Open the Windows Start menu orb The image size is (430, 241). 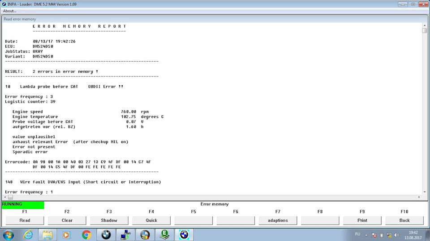click(8, 235)
